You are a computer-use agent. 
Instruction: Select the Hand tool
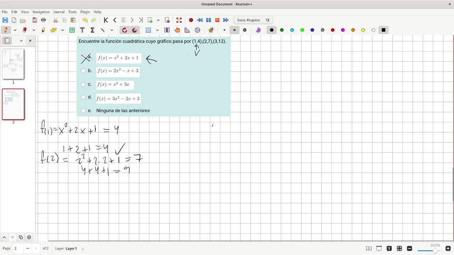click(177, 30)
